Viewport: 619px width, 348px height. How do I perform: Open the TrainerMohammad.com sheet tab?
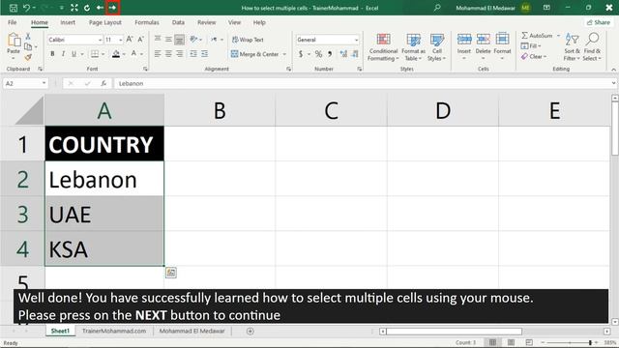[114, 331]
